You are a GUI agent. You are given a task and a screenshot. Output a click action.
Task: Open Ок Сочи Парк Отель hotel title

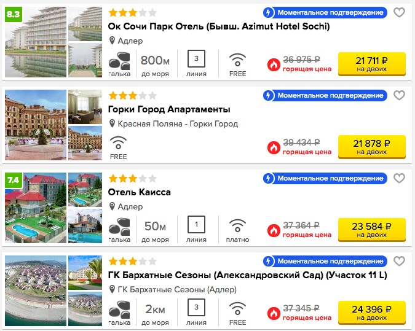219,26
